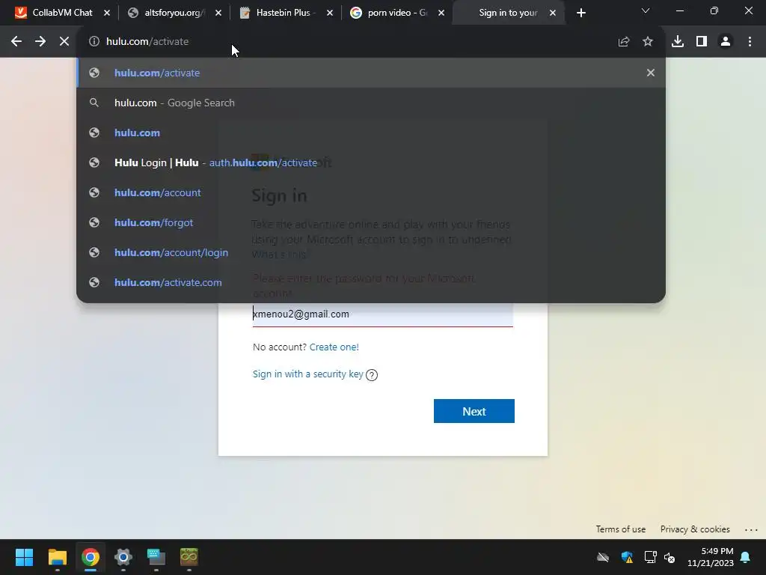This screenshot has width=766, height=575.
Task: Open the clock showing 5:49 PM
Action: pyautogui.click(x=711, y=557)
